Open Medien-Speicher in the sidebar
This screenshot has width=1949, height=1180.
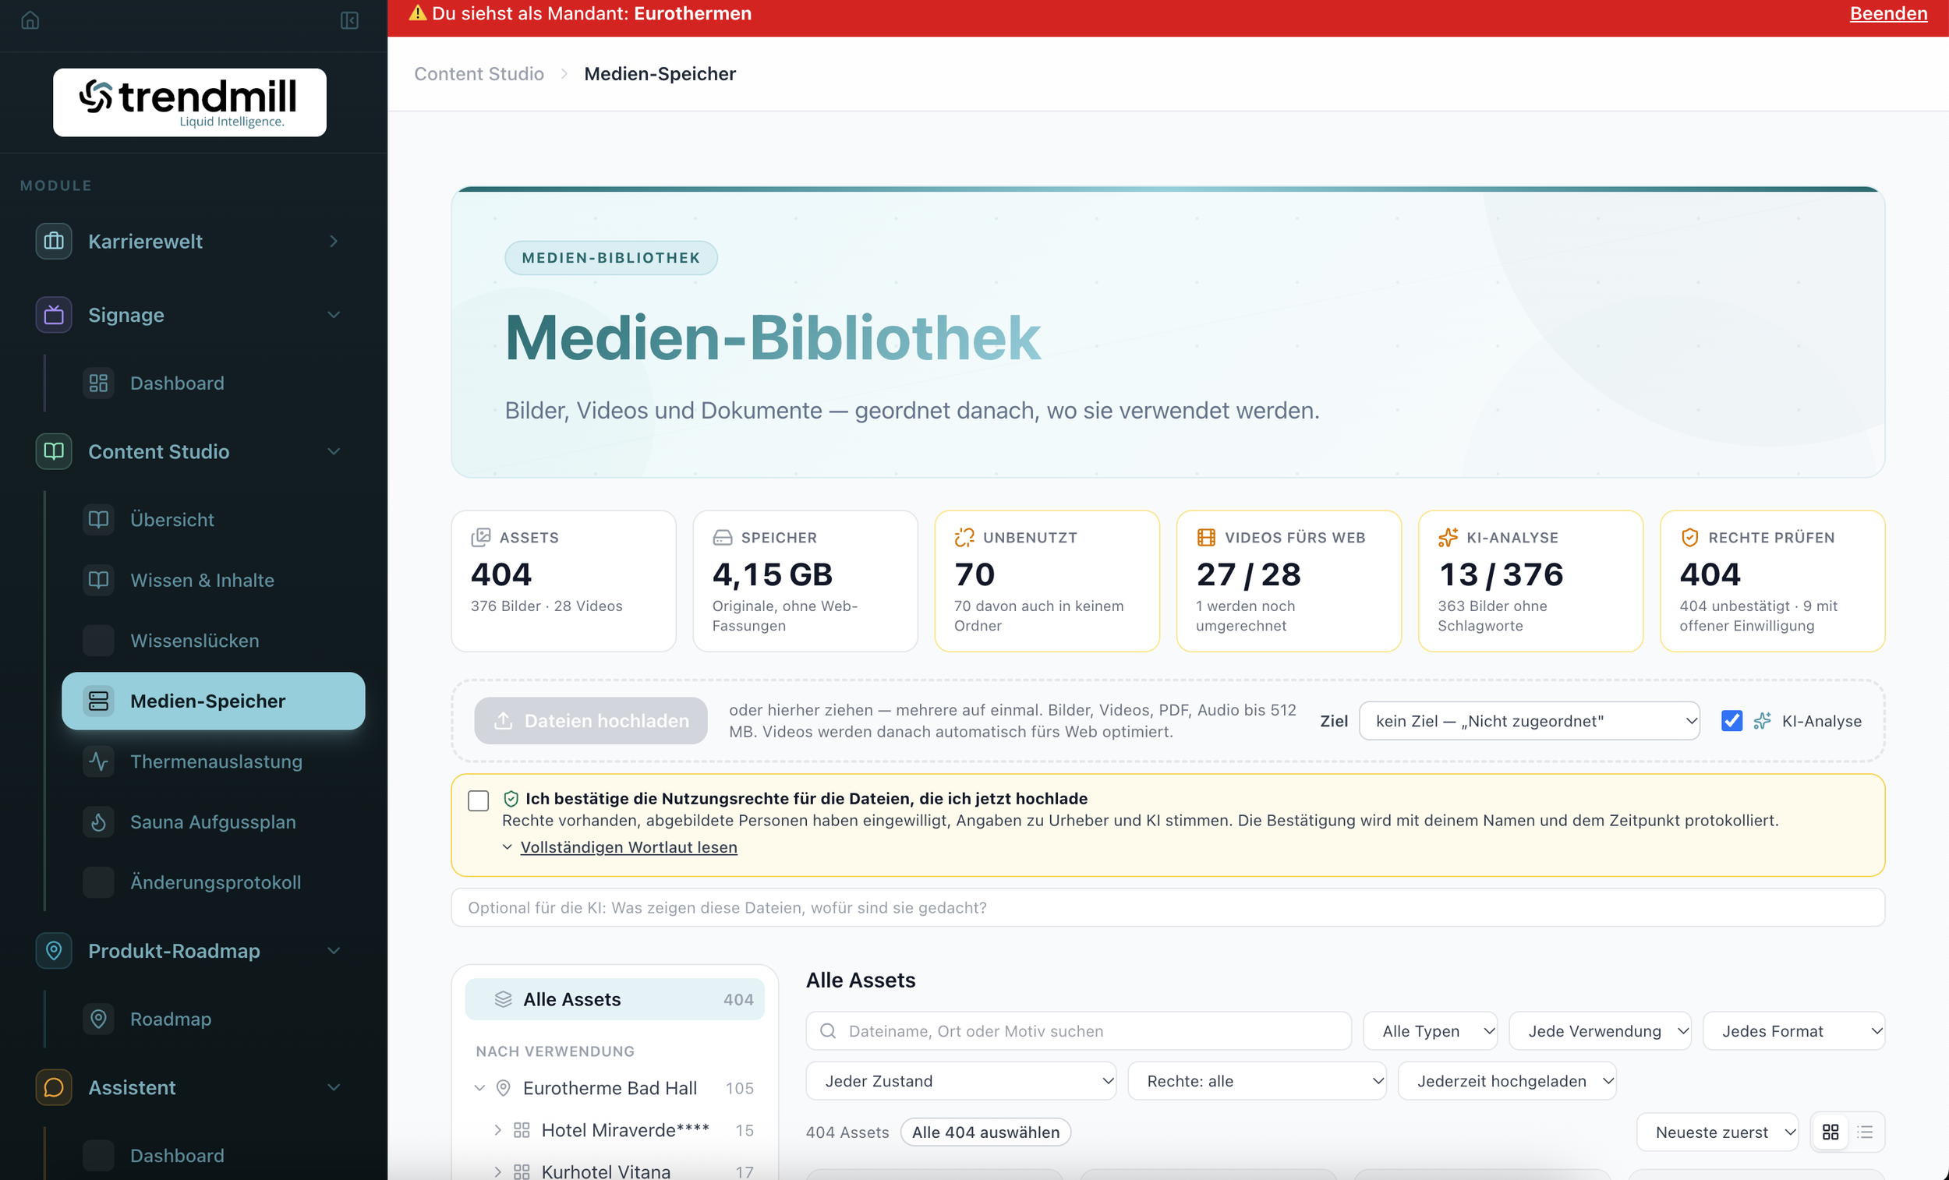214,701
